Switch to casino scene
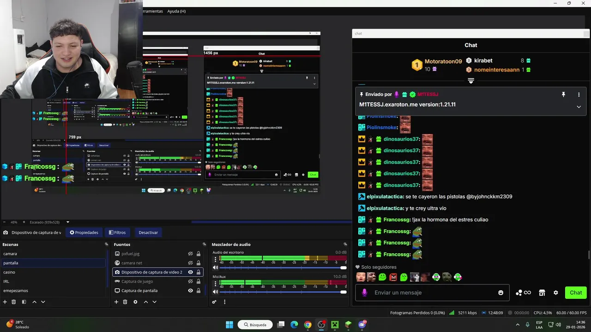The width and height of the screenshot is (591, 332). point(53,272)
